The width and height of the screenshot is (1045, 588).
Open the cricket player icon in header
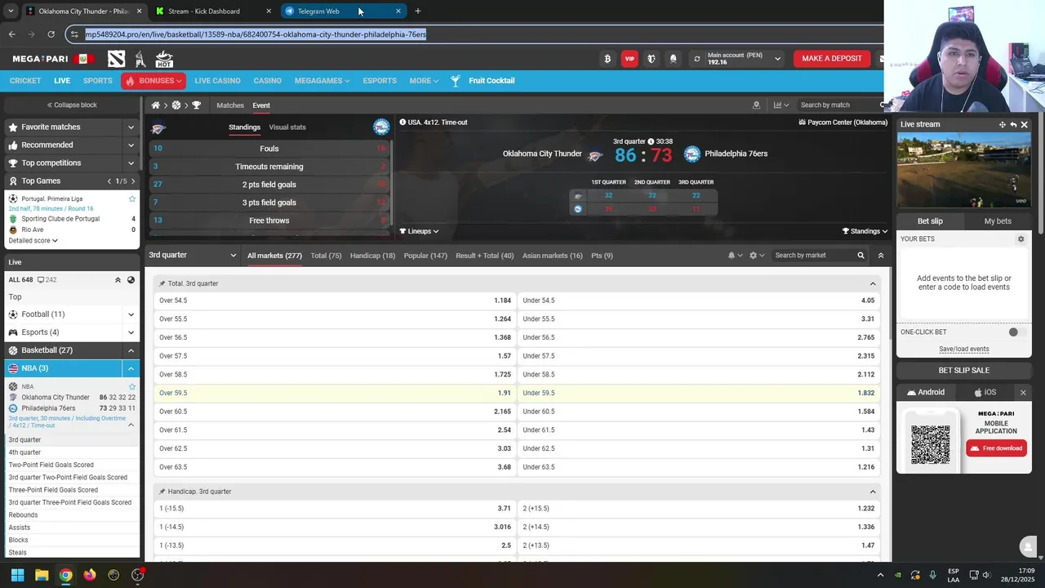[140, 59]
